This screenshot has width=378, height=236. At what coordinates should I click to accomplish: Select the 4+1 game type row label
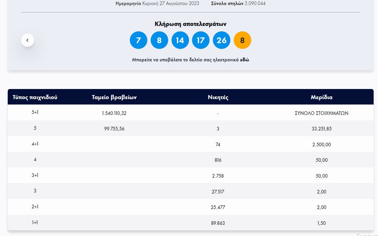click(35, 144)
